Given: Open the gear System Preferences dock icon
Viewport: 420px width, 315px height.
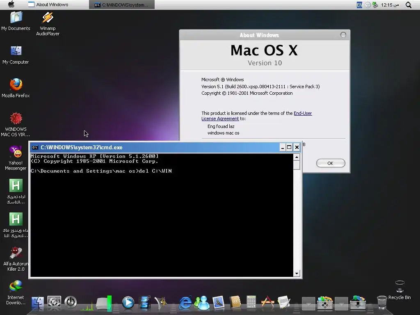Looking at the screenshot, I should (54, 302).
